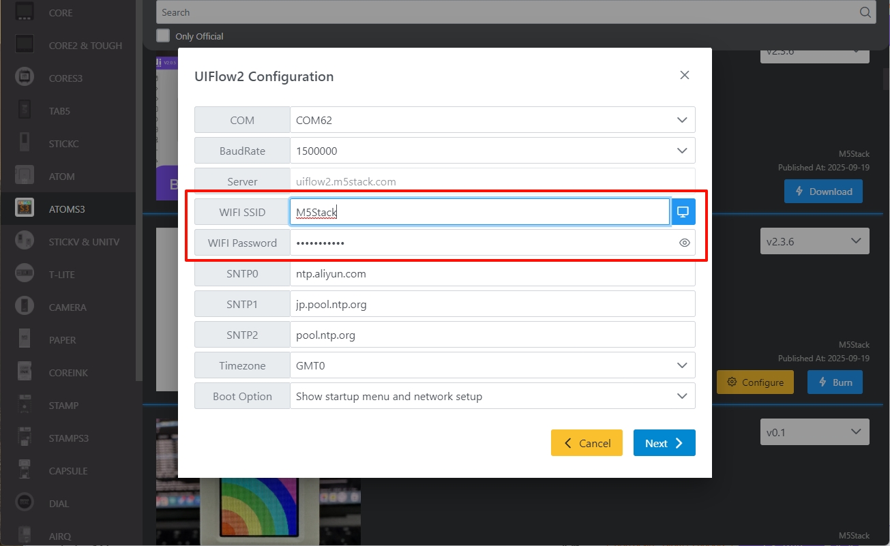Select STAMP device icon
Viewport: 890px width, 546px height.
[25, 405]
